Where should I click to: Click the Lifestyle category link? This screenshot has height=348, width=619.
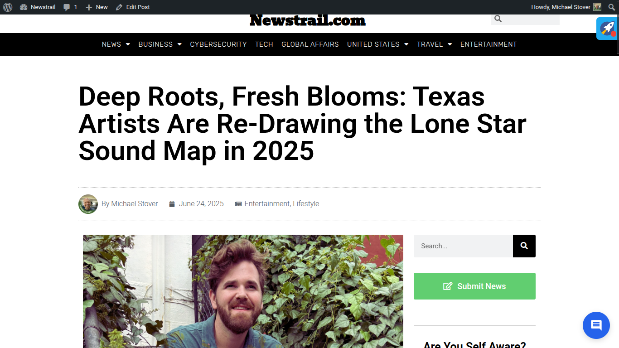click(306, 204)
